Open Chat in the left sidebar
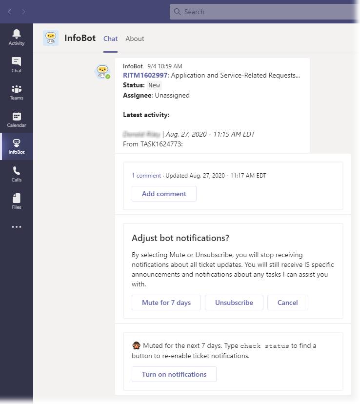Image resolution: width=360 pixels, height=404 pixels. coord(17,65)
